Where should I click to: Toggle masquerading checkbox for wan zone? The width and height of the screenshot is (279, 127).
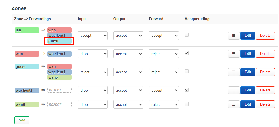tap(187, 53)
